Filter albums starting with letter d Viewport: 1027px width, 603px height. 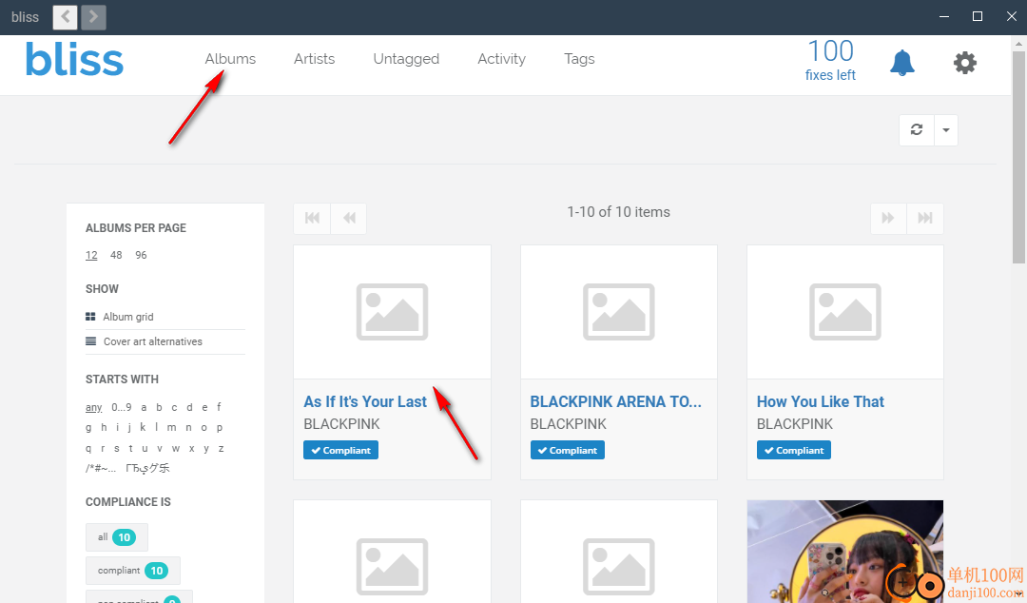189,407
